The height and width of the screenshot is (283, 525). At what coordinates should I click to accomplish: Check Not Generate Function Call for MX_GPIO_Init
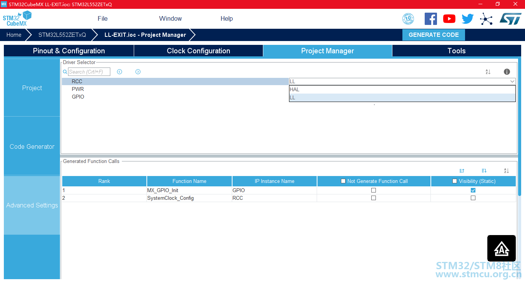pos(374,190)
